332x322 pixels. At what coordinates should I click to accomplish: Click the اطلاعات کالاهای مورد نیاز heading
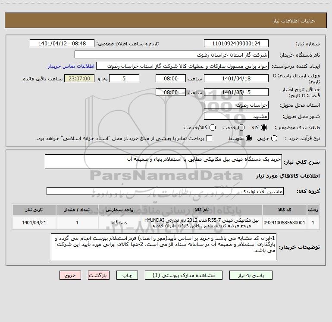click(x=288, y=176)
